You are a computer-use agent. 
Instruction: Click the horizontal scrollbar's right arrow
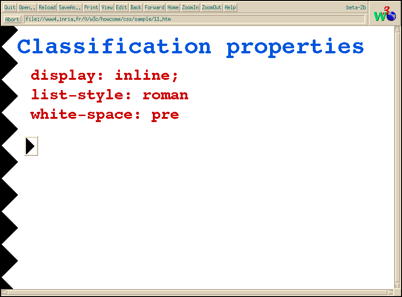pos(390,293)
